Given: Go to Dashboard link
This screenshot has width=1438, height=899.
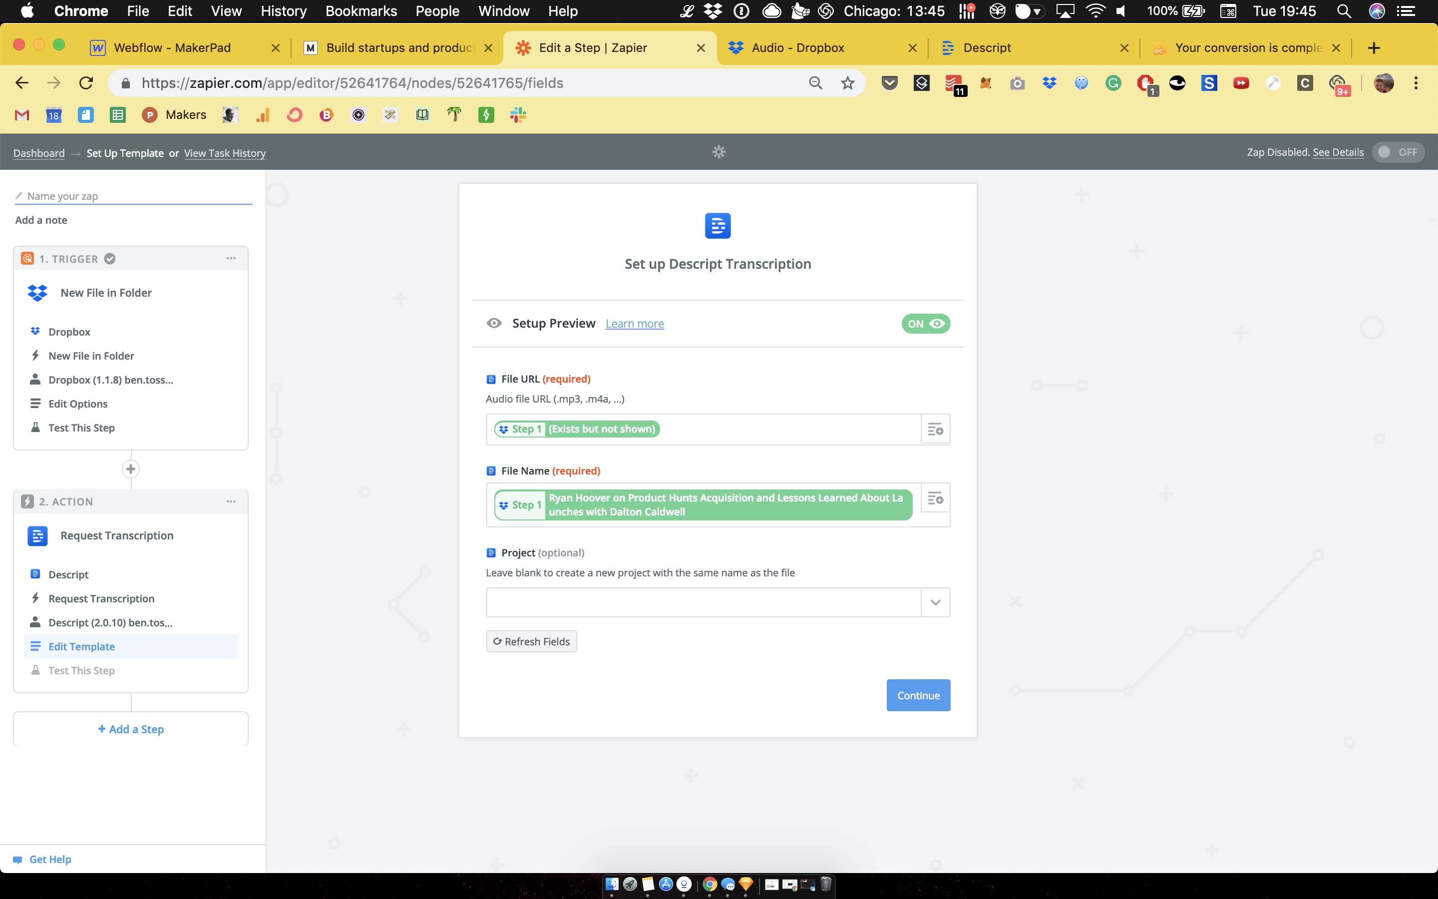Looking at the screenshot, I should [38, 153].
